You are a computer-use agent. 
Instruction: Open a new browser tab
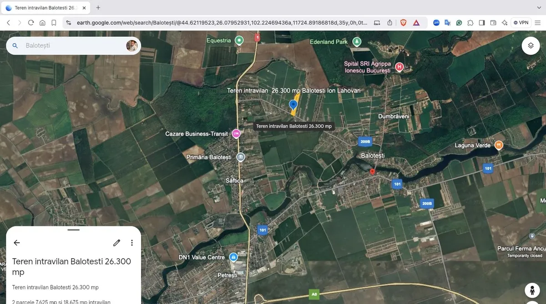click(x=98, y=8)
